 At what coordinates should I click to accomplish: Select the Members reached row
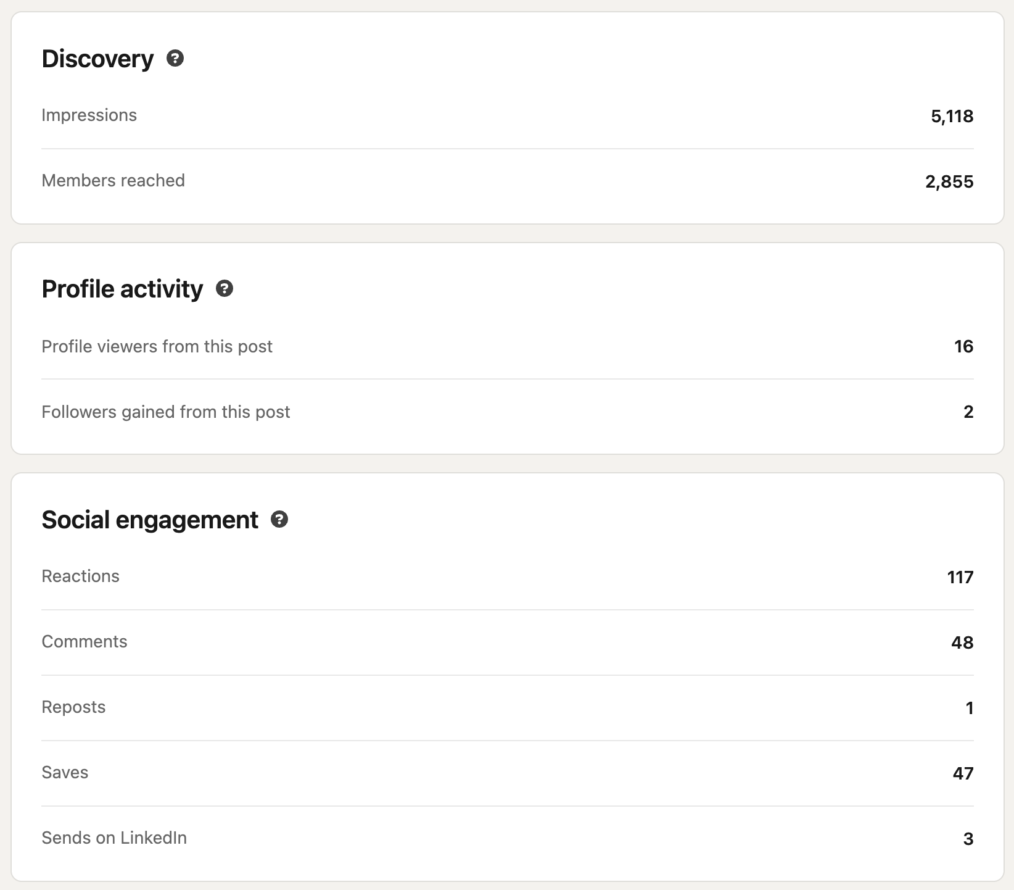(113, 181)
